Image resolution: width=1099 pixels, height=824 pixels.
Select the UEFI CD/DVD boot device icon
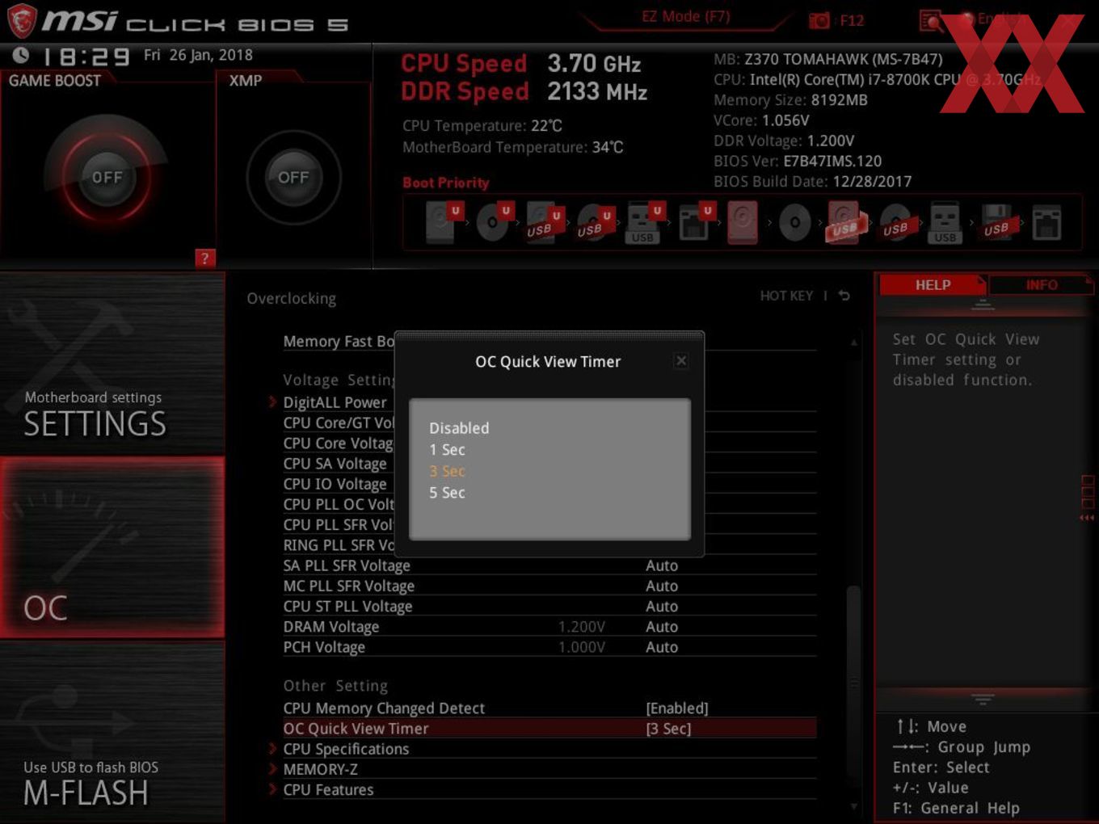point(494,221)
